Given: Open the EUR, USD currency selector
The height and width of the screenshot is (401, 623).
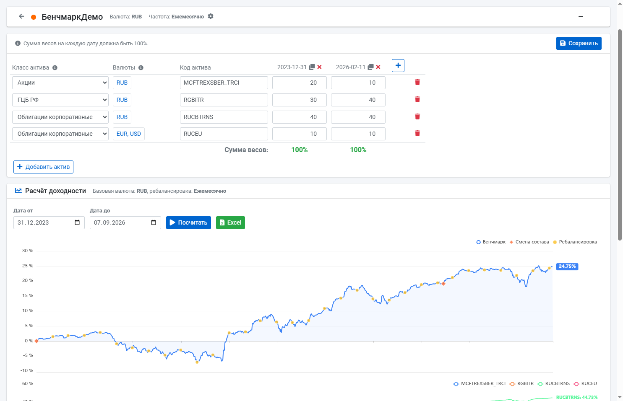Looking at the screenshot, I should coord(129,134).
